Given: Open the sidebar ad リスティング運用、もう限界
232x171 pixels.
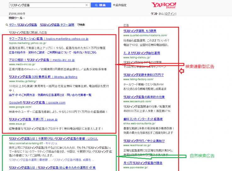Looking at the screenshot, I should click(x=140, y=31).
